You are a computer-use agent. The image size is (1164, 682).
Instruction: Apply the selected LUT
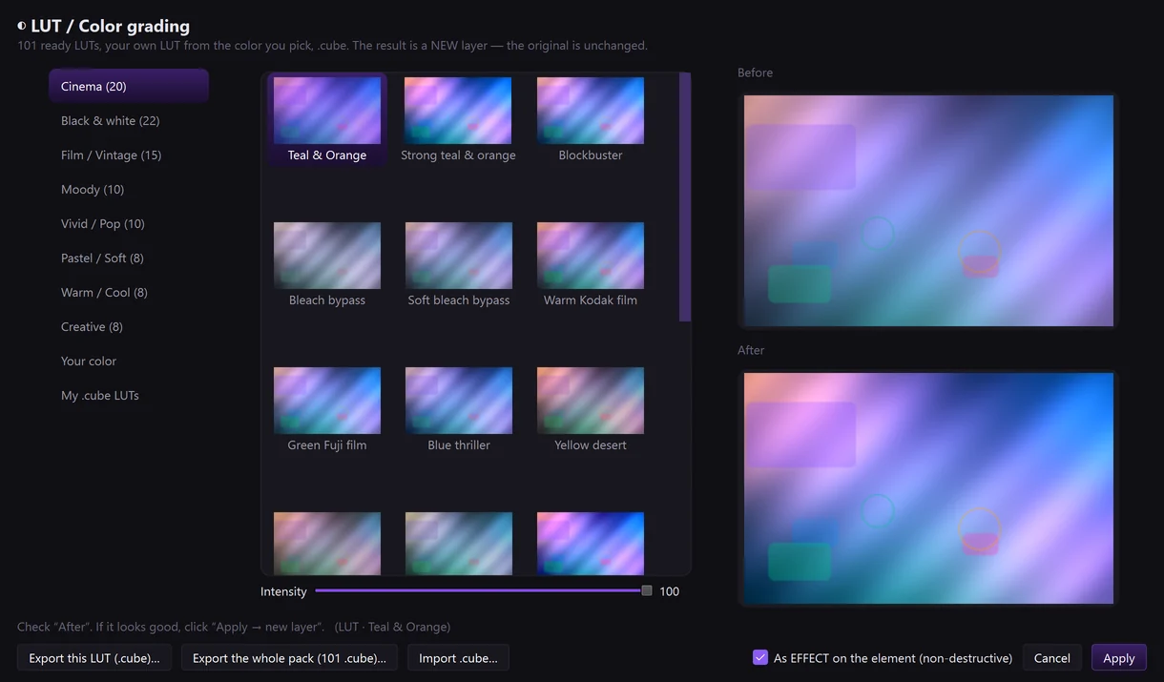1119,658
